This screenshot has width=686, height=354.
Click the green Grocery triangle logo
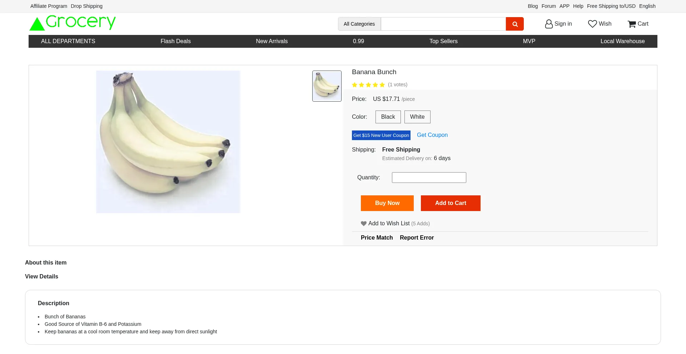37,24
